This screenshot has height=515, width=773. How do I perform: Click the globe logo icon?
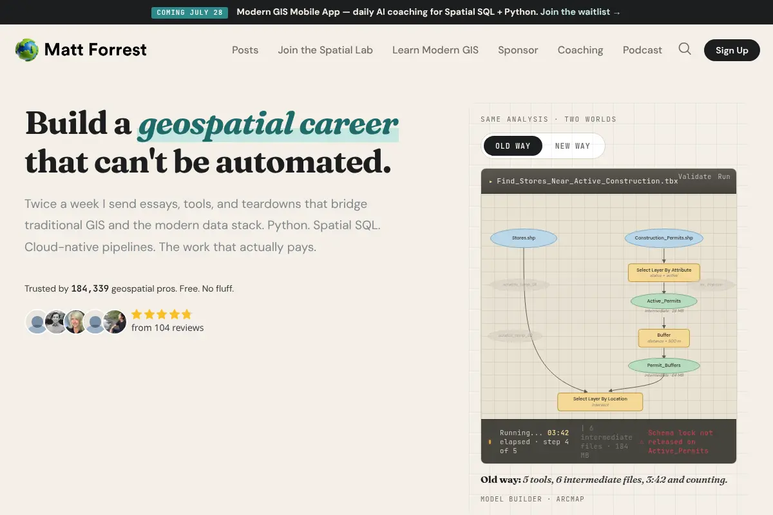click(27, 50)
